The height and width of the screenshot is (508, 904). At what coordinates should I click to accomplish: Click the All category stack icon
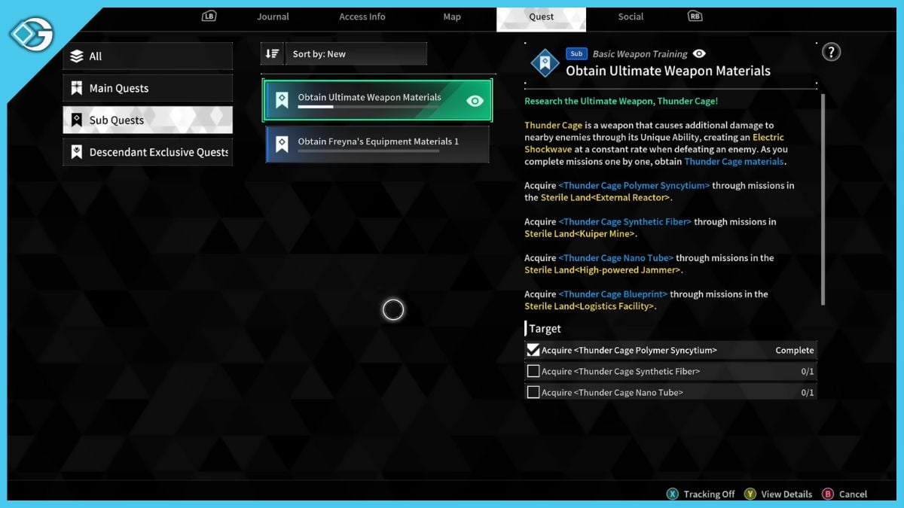76,56
